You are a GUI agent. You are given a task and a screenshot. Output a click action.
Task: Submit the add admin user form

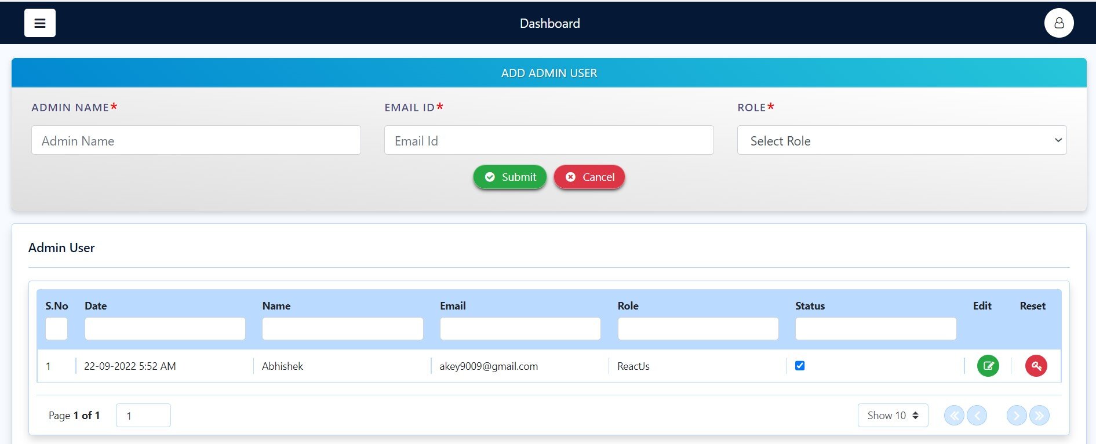click(510, 177)
